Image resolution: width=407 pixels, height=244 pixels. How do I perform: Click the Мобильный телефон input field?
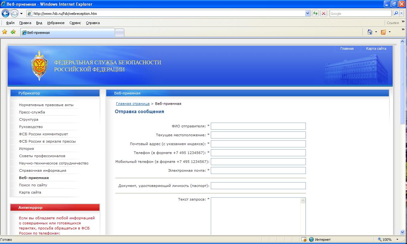click(x=258, y=162)
